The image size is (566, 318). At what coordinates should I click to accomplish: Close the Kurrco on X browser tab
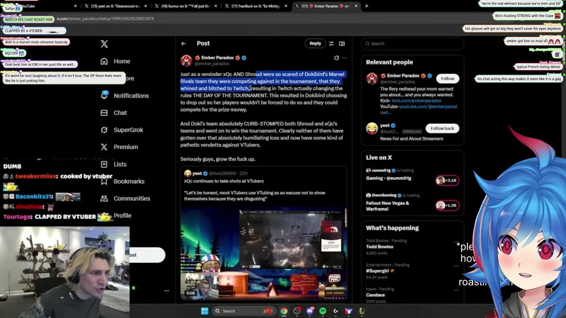(216, 6)
